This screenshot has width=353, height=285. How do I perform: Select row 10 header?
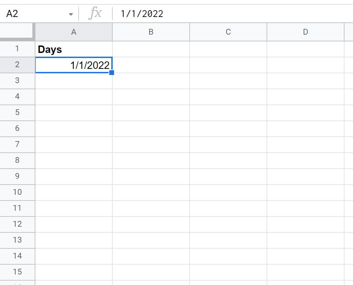click(x=17, y=192)
